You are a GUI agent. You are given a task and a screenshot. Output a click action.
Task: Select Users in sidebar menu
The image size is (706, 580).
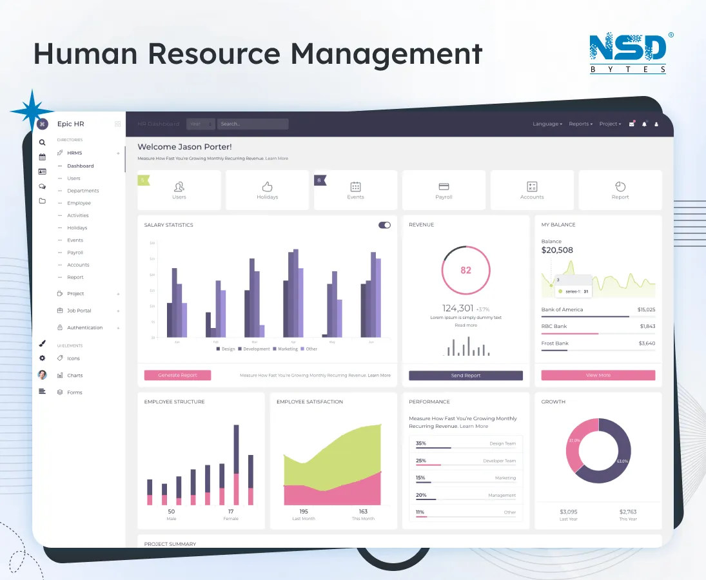coord(74,178)
